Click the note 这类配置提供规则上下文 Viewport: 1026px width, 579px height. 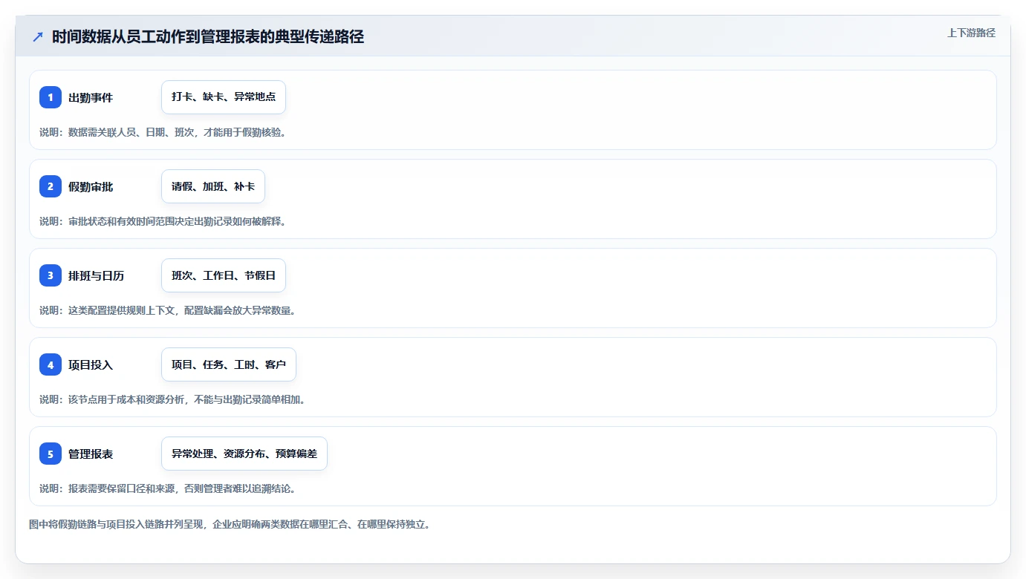168,310
